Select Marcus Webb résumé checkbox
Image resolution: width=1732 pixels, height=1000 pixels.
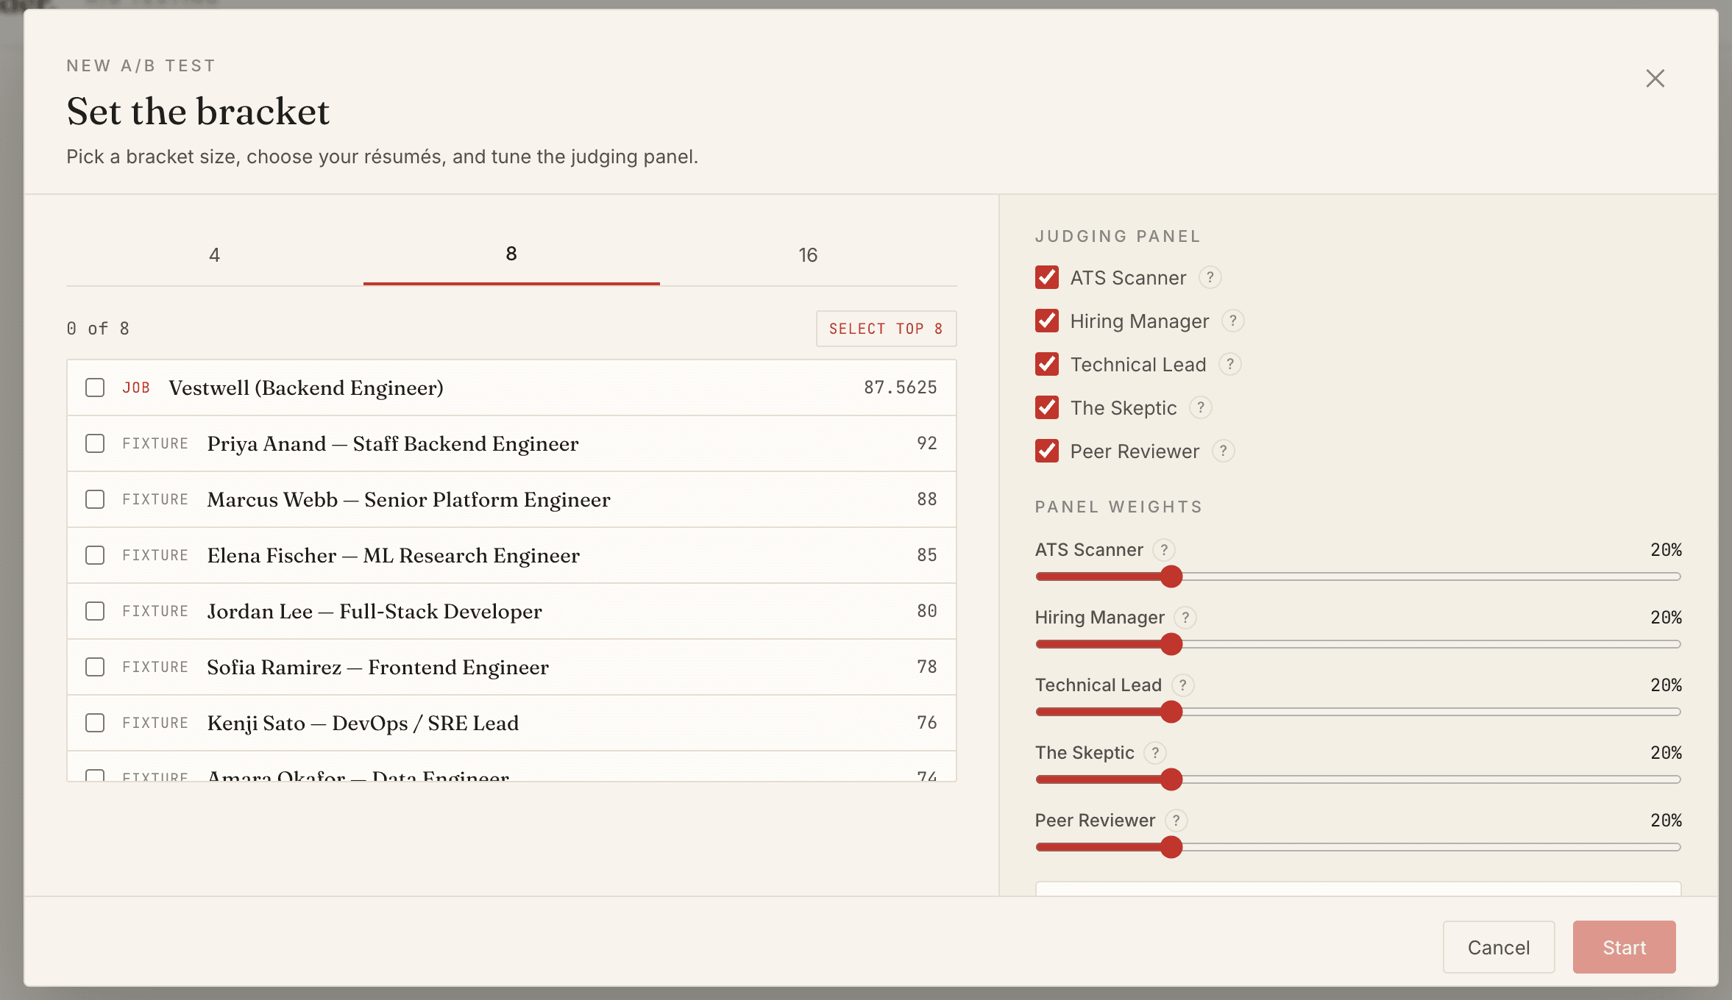coord(95,499)
